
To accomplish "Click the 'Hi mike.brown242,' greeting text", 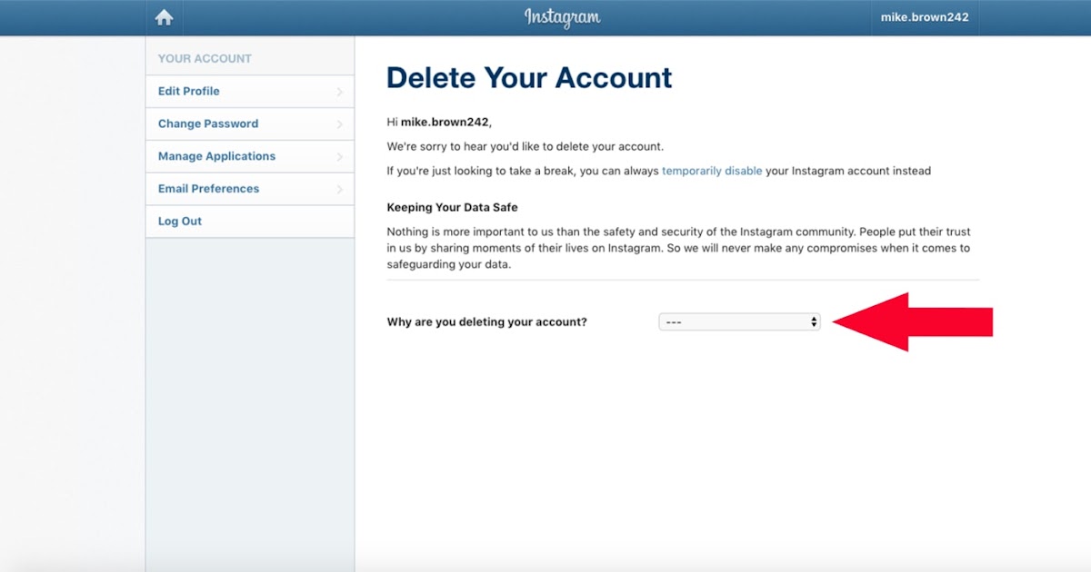I will tap(440, 122).
